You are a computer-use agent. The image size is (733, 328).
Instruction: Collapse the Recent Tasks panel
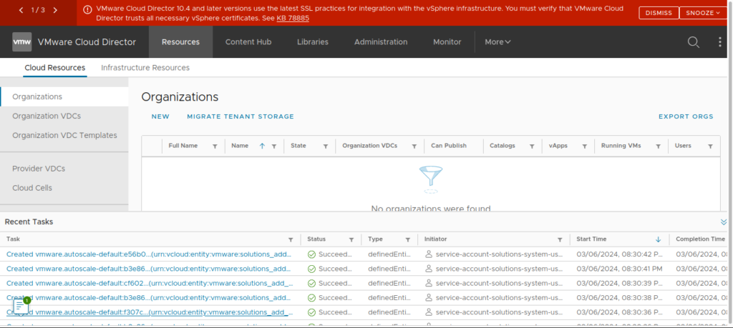723,222
